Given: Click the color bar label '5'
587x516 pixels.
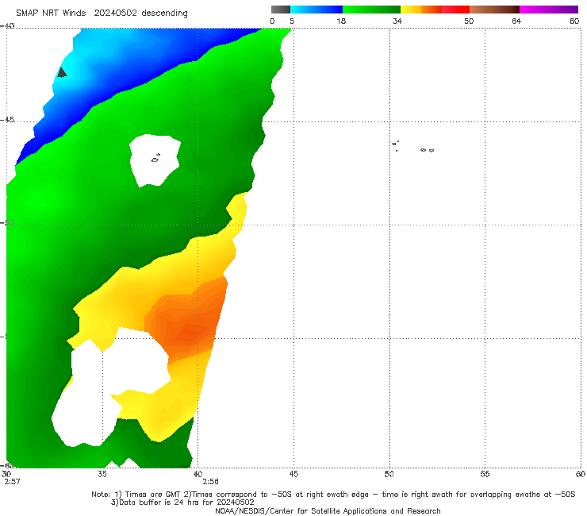Looking at the screenshot, I should 292,21.
